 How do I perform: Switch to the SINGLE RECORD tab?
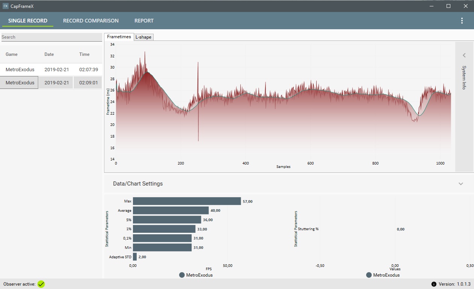tap(28, 21)
